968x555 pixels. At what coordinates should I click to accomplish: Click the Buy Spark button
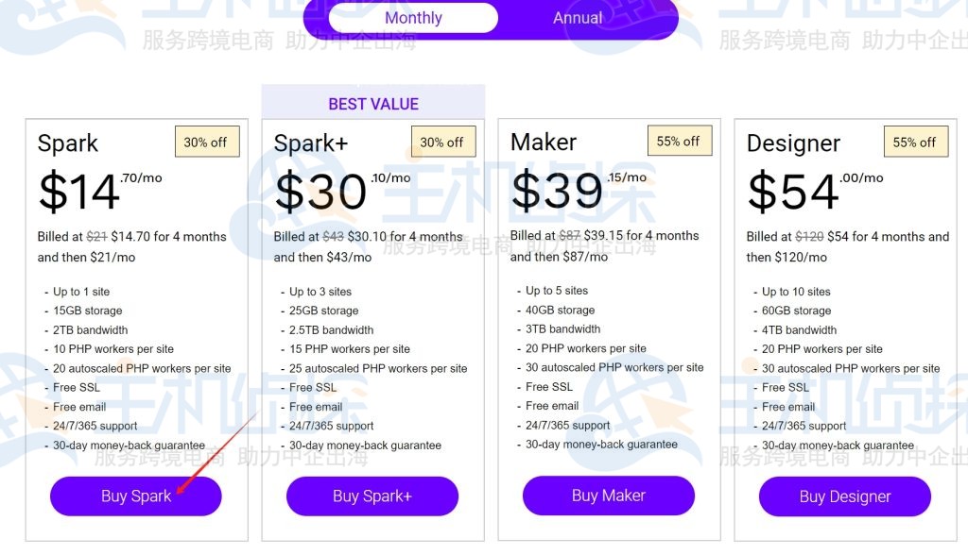pyautogui.click(x=135, y=496)
